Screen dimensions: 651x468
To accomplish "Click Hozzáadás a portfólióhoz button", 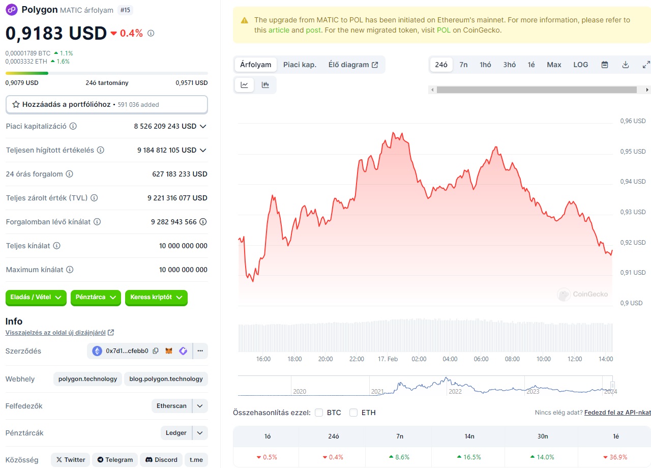I will click(107, 104).
